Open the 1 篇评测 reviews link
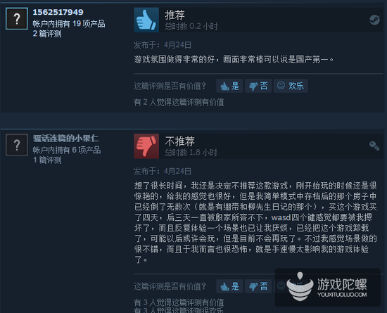Screen dimensions: 387x313 point(47,160)
